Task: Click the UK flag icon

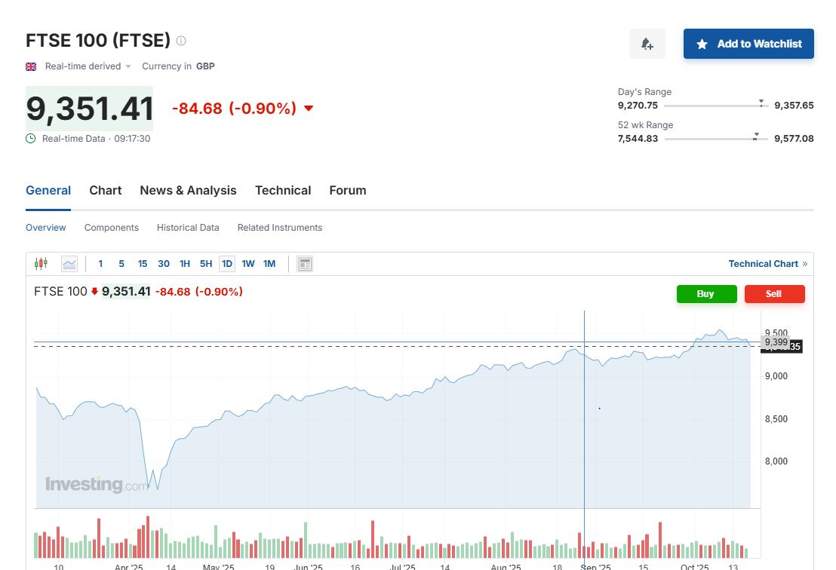Action: (31, 66)
